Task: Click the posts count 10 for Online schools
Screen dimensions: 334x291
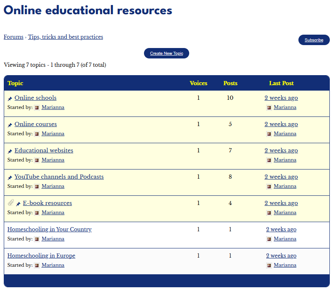Action: click(230, 98)
